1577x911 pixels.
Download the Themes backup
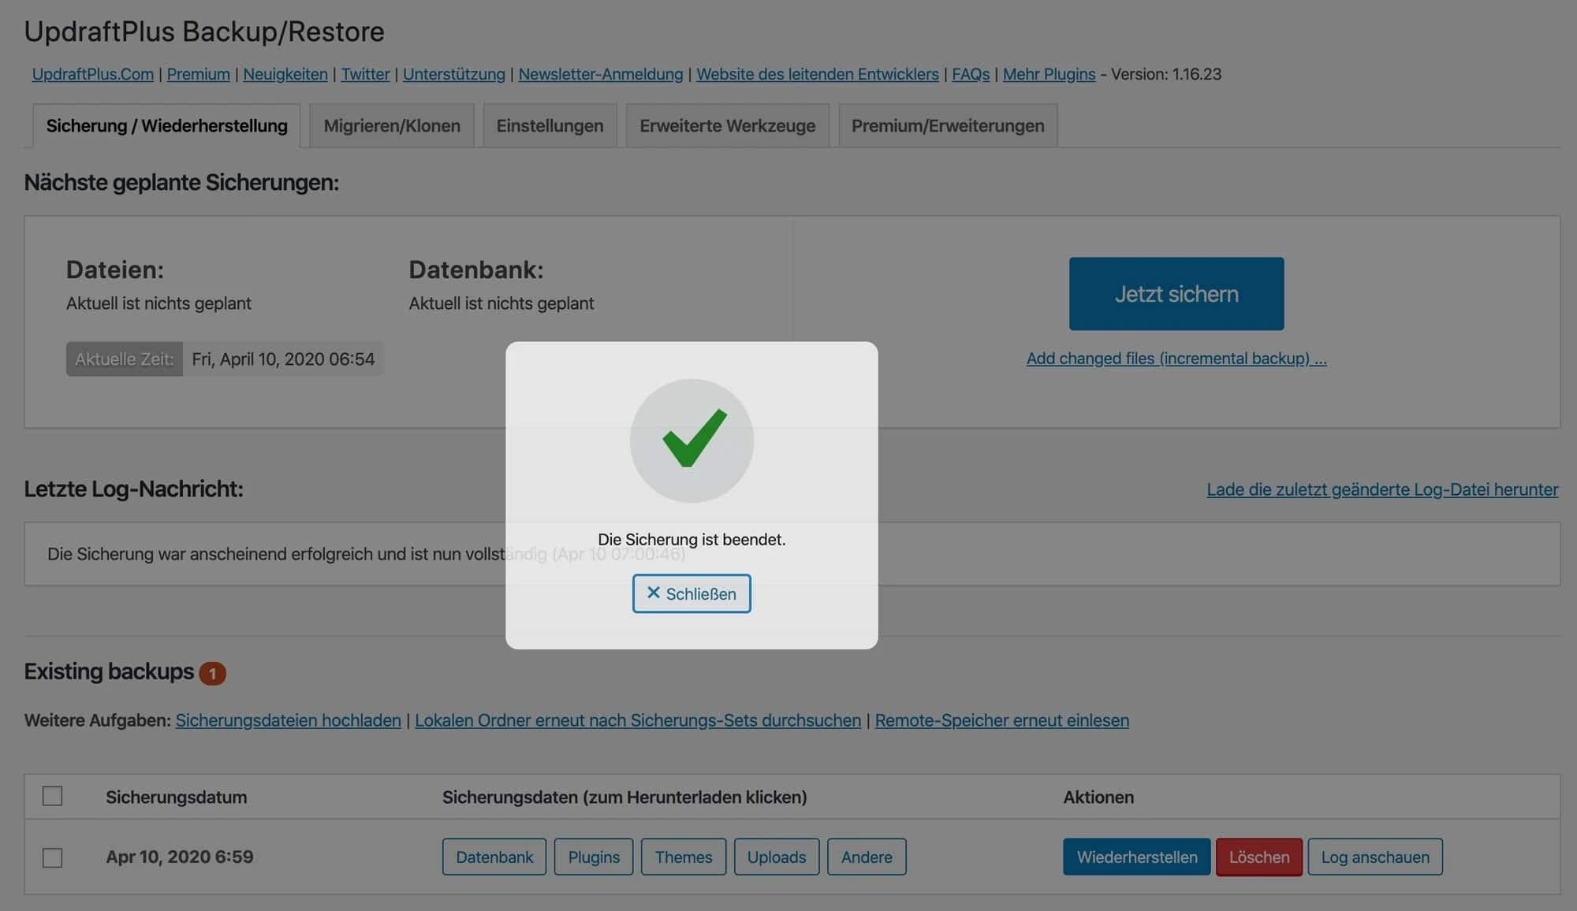pyautogui.click(x=683, y=857)
